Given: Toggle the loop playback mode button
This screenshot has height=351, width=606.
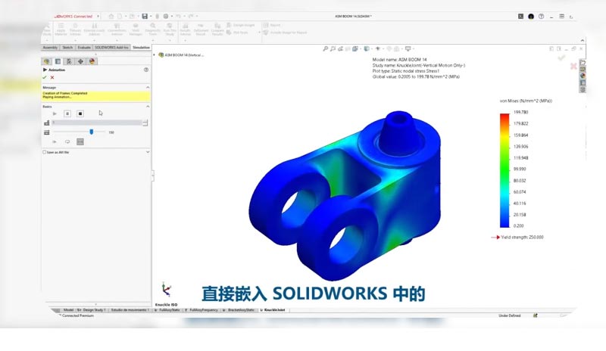Looking at the screenshot, I should tap(67, 141).
